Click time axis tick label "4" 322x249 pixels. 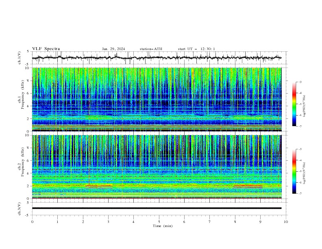pos(133,222)
